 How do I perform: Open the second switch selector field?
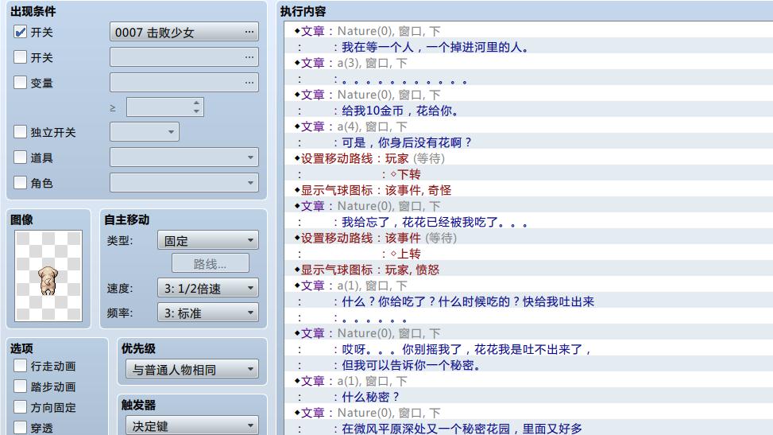coord(184,57)
